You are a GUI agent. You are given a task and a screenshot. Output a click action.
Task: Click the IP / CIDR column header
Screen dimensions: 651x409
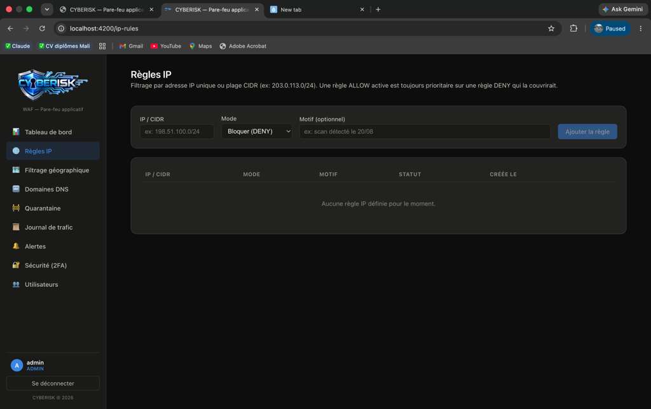pos(158,174)
